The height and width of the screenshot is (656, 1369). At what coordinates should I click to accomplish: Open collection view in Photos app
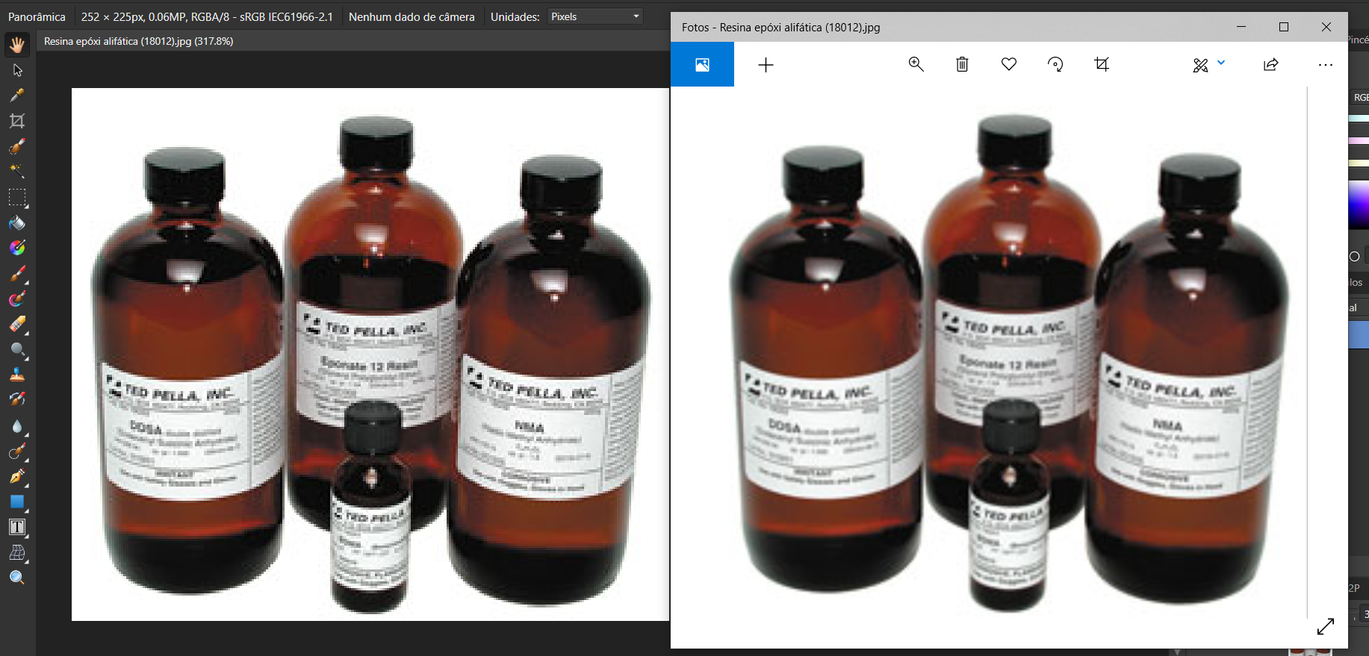(702, 65)
